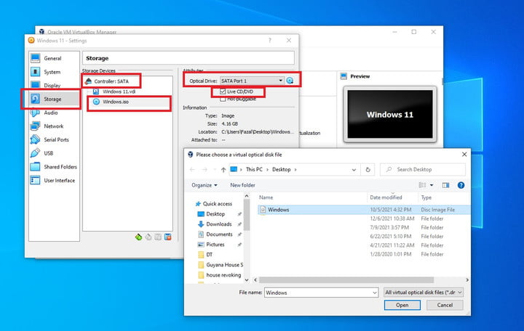Go back in the file dialog
The height and width of the screenshot is (331, 524).
pos(192,170)
